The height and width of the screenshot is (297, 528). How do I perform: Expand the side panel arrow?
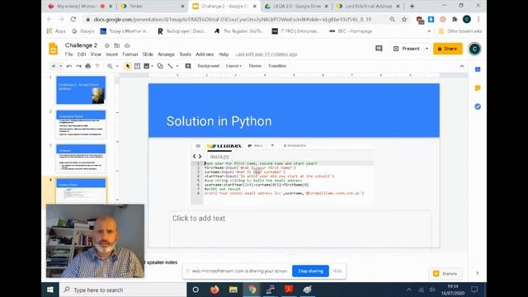pyautogui.click(x=477, y=273)
